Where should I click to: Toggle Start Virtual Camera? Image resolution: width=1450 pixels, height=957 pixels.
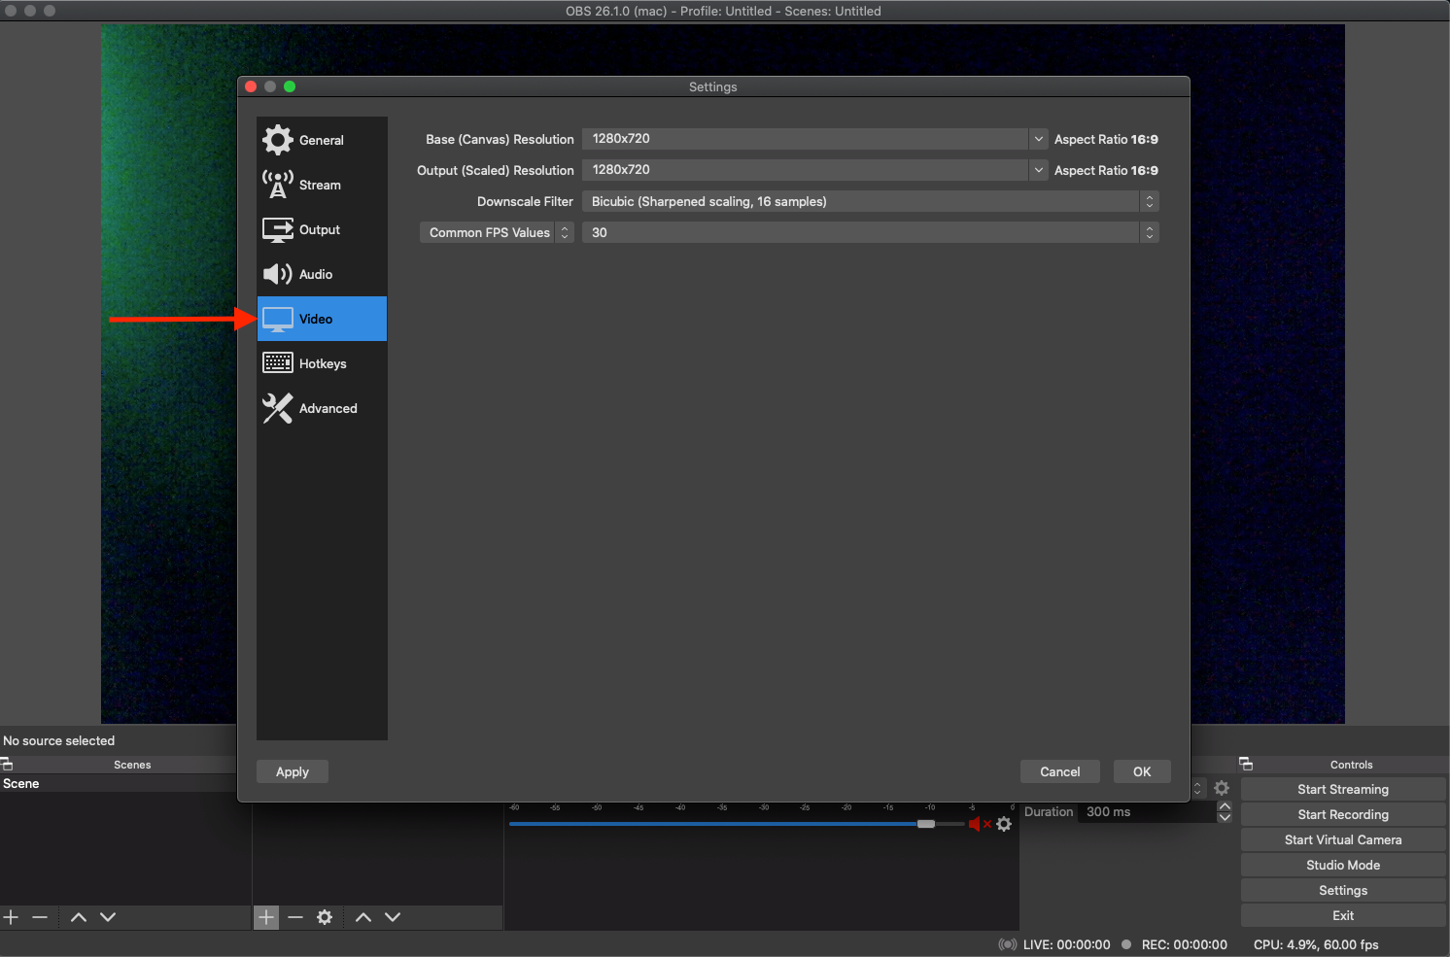1342,839
